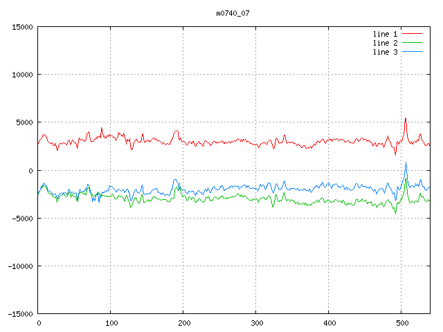The width and height of the screenshot is (443, 332).
Task: Click the 15000 y-axis tick label
Action: (22, 27)
